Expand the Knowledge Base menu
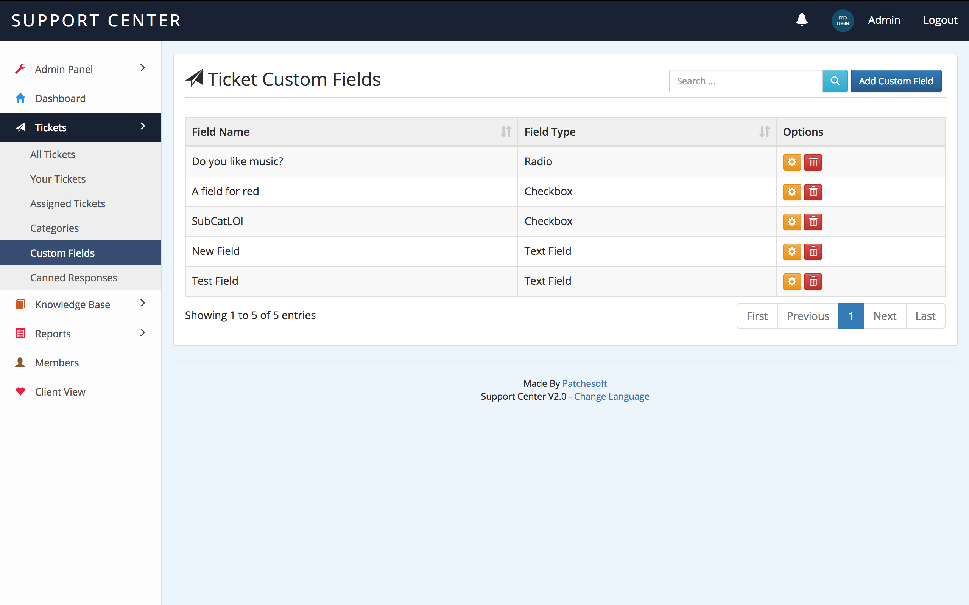This screenshot has height=605, width=969. pos(80,304)
